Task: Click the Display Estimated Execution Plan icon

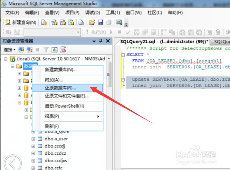Action: (136, 32)
